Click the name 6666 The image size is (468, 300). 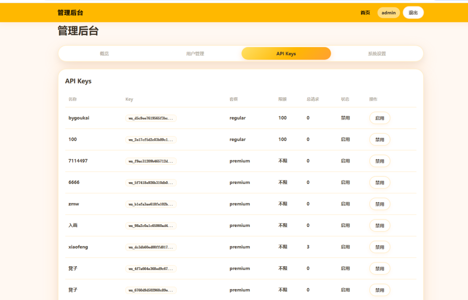[74, 182]
